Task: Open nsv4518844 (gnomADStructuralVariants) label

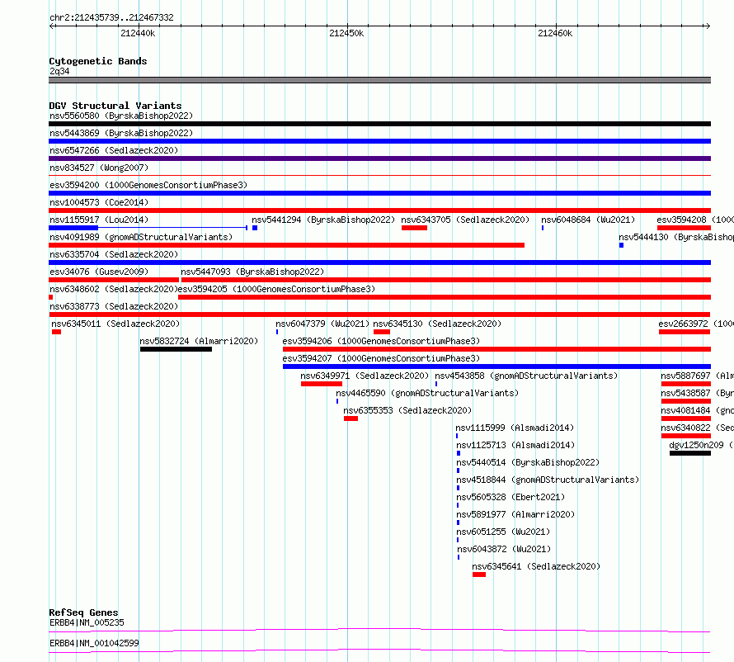Action: pyautogui.click(x=548, y=480)
